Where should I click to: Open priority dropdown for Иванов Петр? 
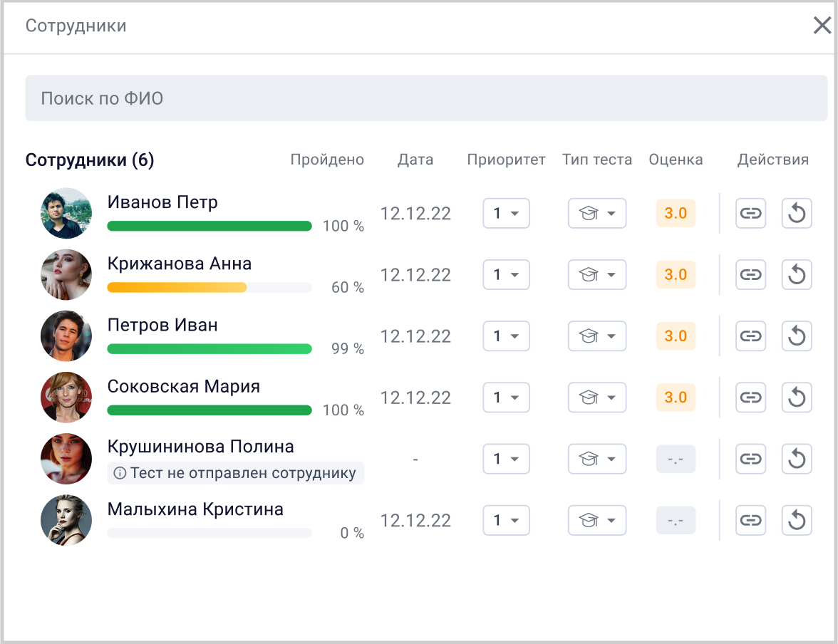click(x=506, y=213)
